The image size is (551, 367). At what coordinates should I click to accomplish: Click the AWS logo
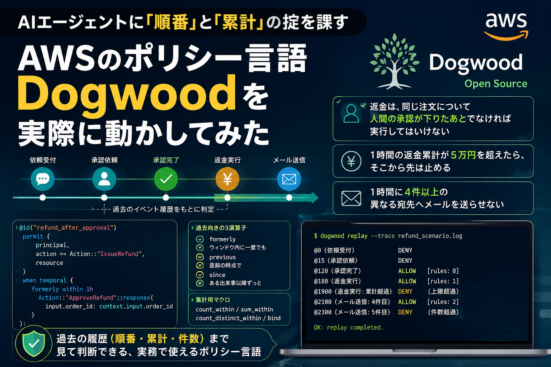[x=506, y=26]
